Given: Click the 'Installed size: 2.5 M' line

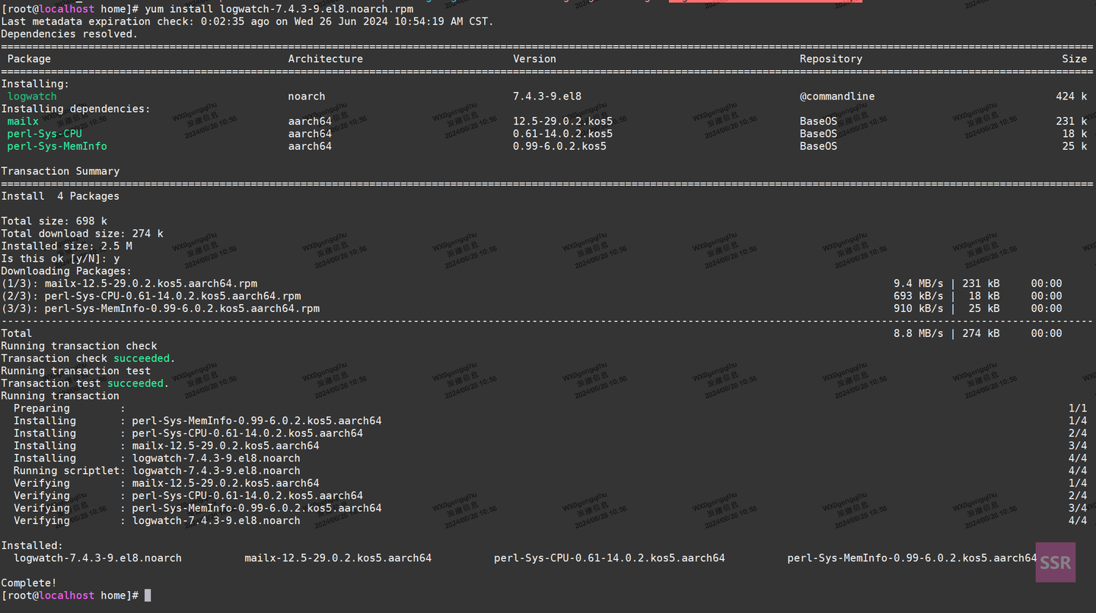Looking at the screenshot, I should (x=66, y=246).
